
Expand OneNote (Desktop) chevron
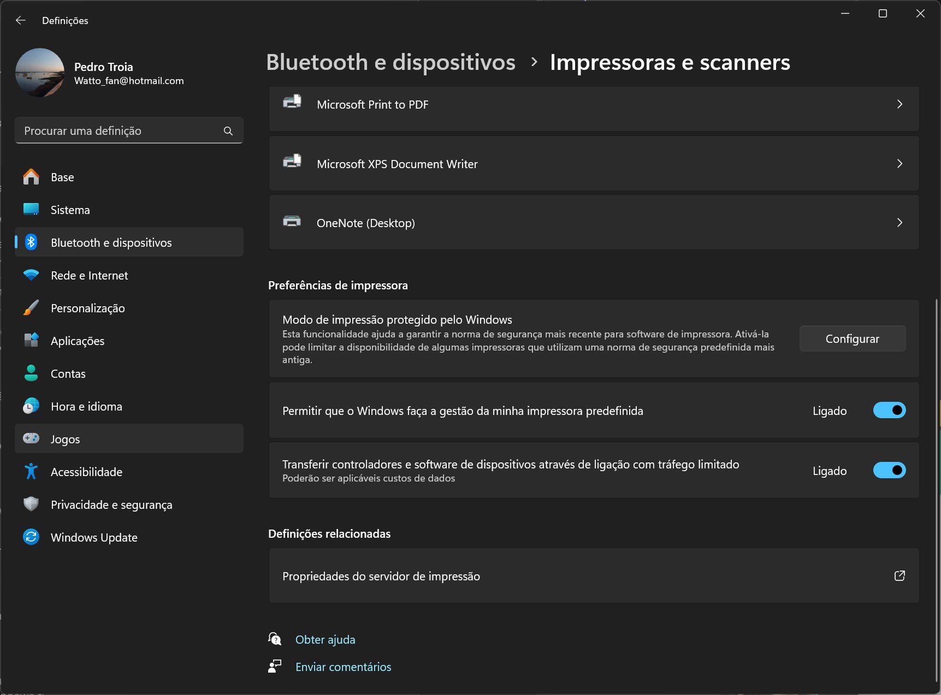coord(899,223)
